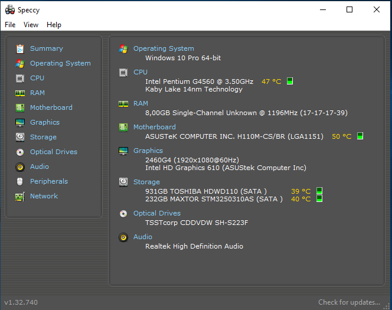Screen dimensions: 392x310
Task: Open the File menu
Action: tap(10, 25)
